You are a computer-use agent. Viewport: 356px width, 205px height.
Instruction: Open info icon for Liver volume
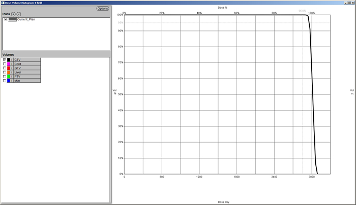(x=12, y=72)
